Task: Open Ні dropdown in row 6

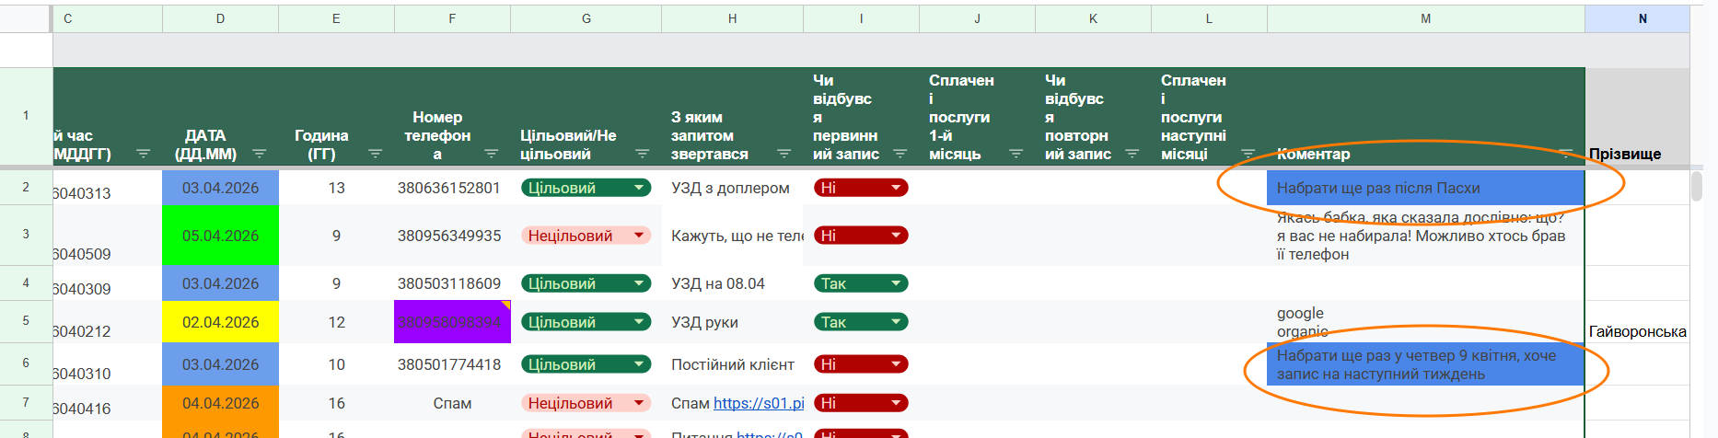Action: pos(896,364)
